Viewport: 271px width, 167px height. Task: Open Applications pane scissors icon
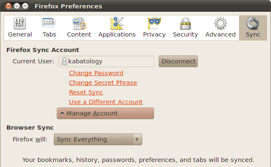pyautogui.click(x=117, y=23)
